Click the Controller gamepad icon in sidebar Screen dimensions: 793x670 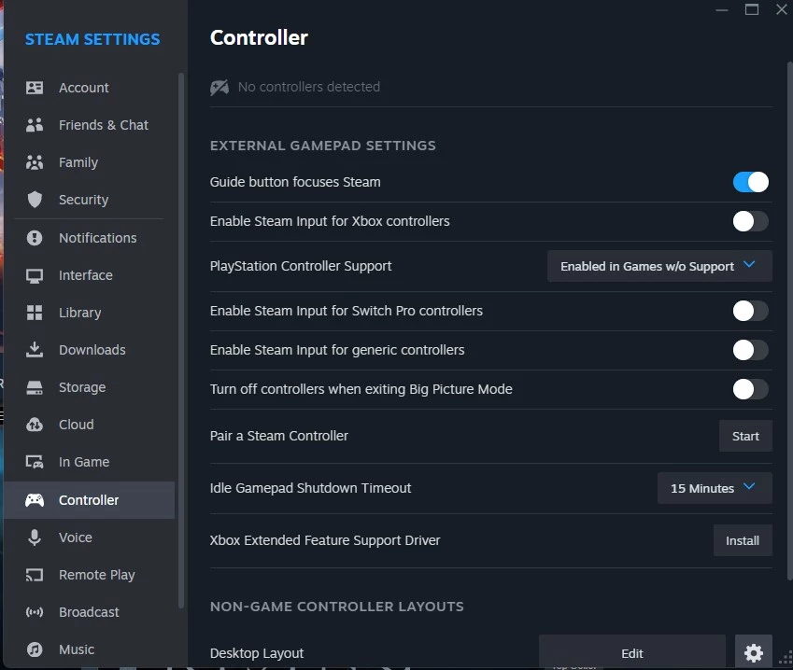coord(35,500)
